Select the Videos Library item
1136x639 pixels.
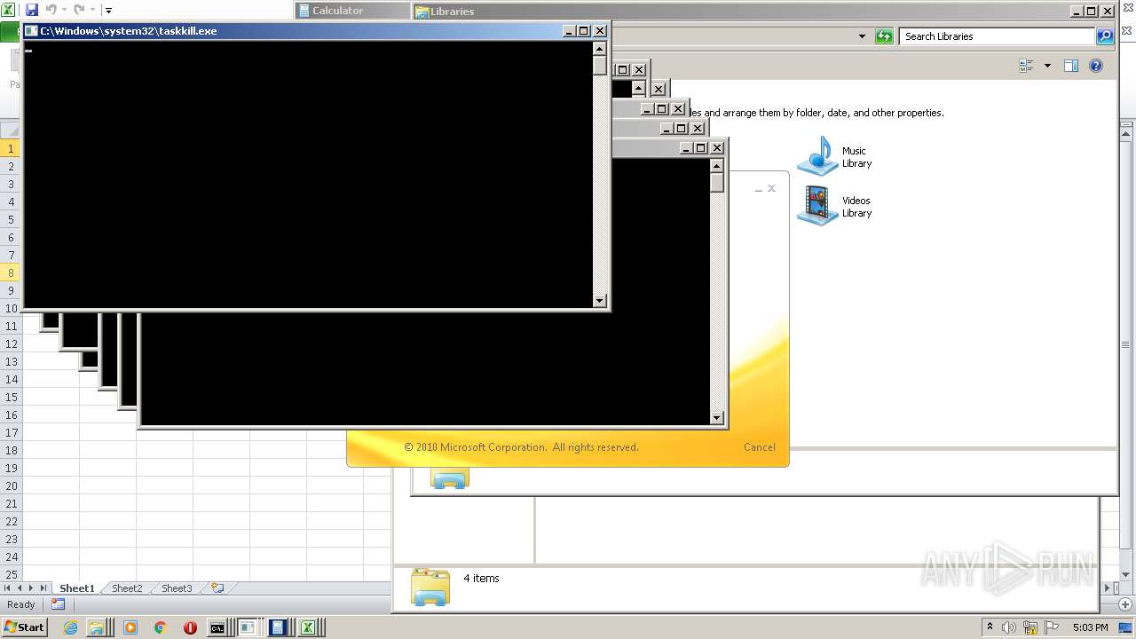click(x=835, y=206)
